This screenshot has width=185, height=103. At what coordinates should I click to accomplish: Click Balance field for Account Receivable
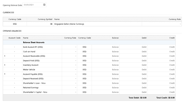pos(106,56)
